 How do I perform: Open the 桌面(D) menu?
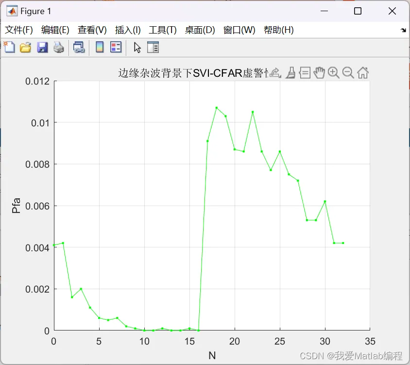click(200, 30)
